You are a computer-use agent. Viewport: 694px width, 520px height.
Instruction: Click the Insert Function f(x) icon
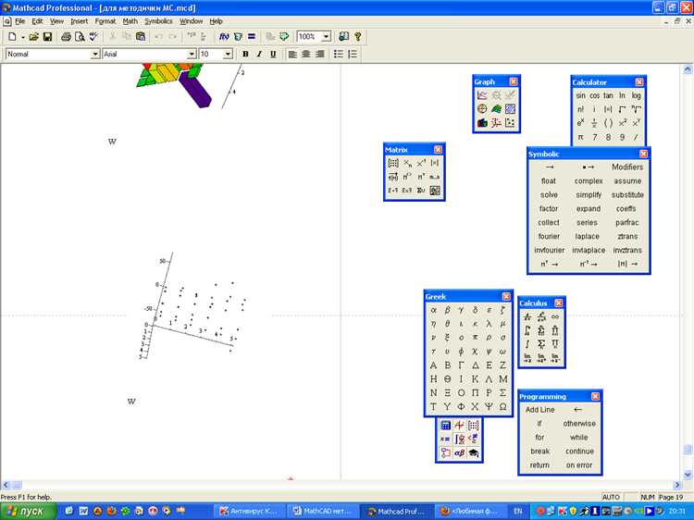click(x=224, y=37)
